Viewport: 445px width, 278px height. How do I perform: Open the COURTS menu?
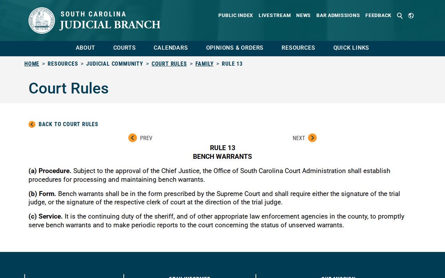pyautogui.click(x=124, y=48)
